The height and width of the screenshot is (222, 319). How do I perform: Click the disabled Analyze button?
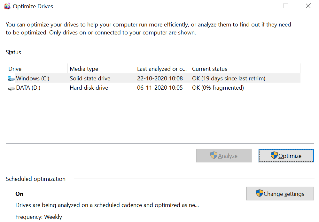point(224,156)
